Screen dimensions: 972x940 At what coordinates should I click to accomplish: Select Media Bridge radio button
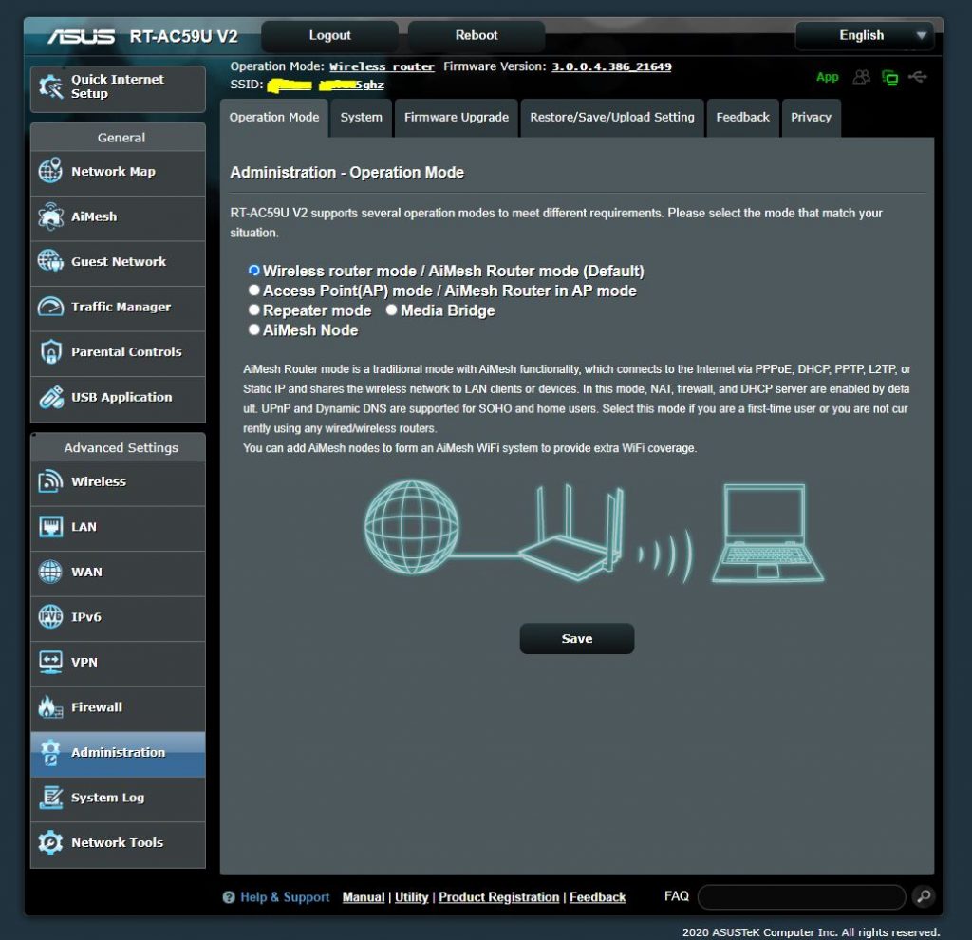pyautogui.click(x=391, y=310)
